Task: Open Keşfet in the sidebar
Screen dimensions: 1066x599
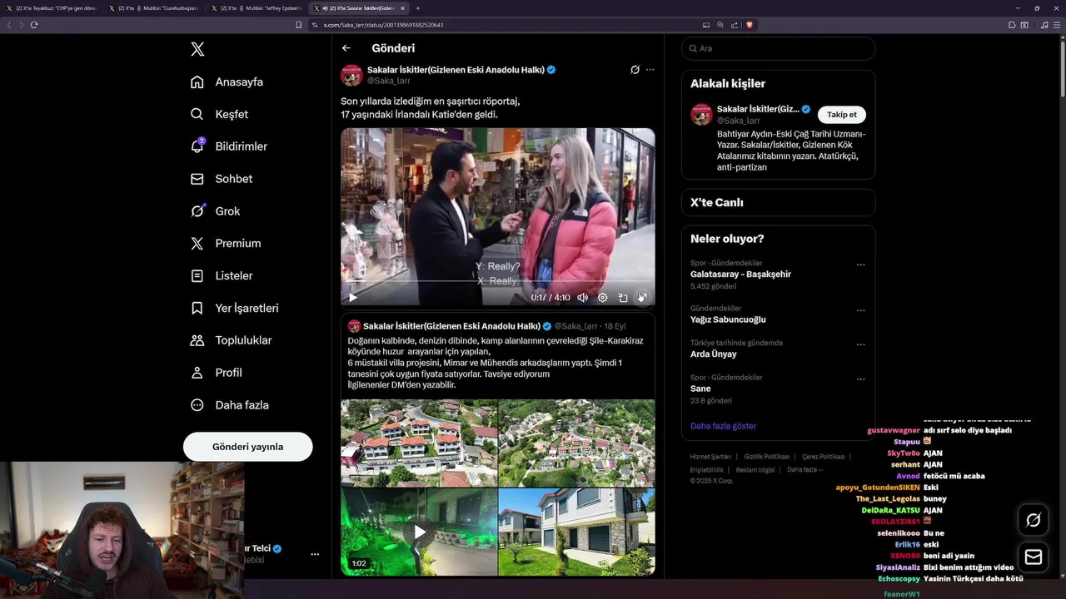Action: (220, 114)
